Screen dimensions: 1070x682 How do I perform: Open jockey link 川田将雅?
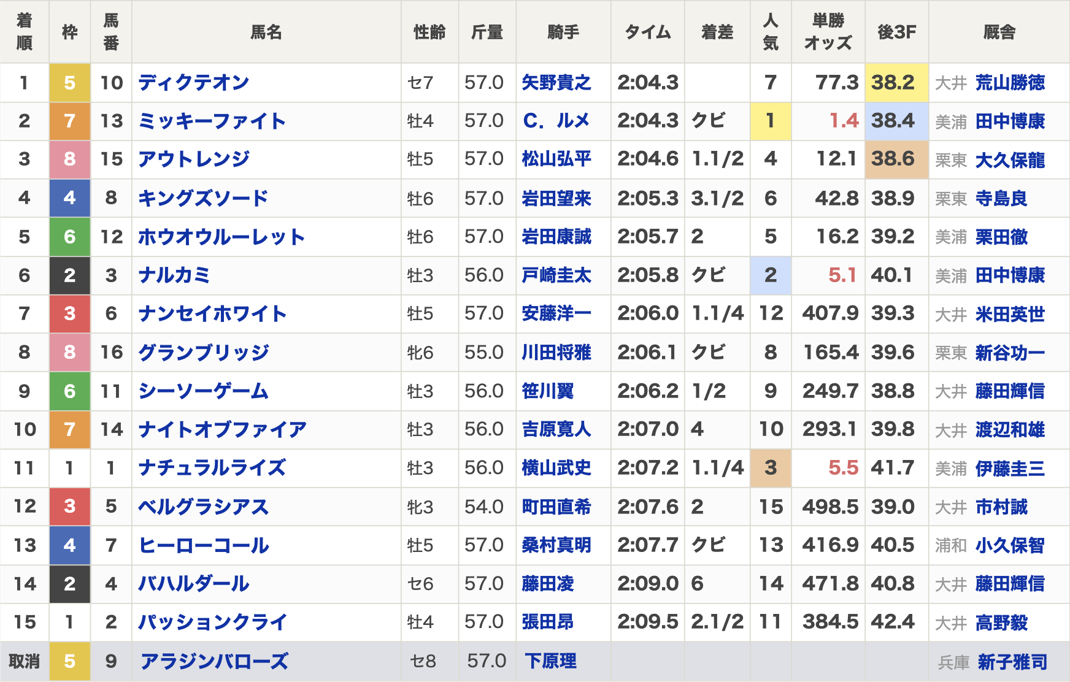(x=556, y=353)
